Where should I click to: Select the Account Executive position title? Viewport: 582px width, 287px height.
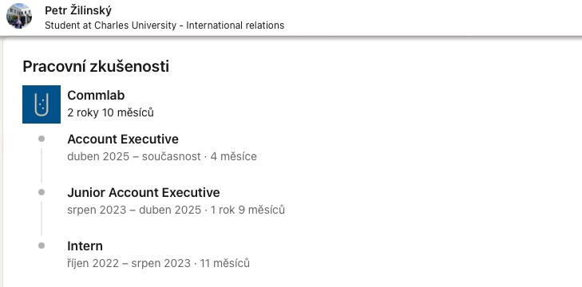pos(123,139)
